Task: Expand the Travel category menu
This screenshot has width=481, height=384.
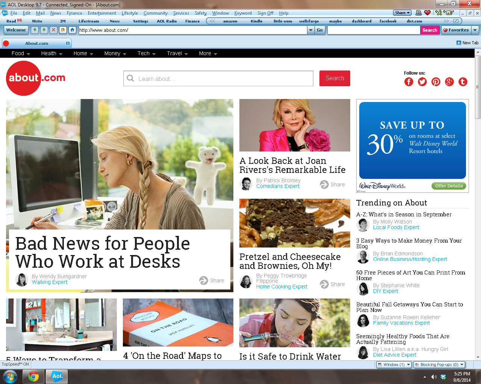Action: pyautogui.click(x=177, y=54)
